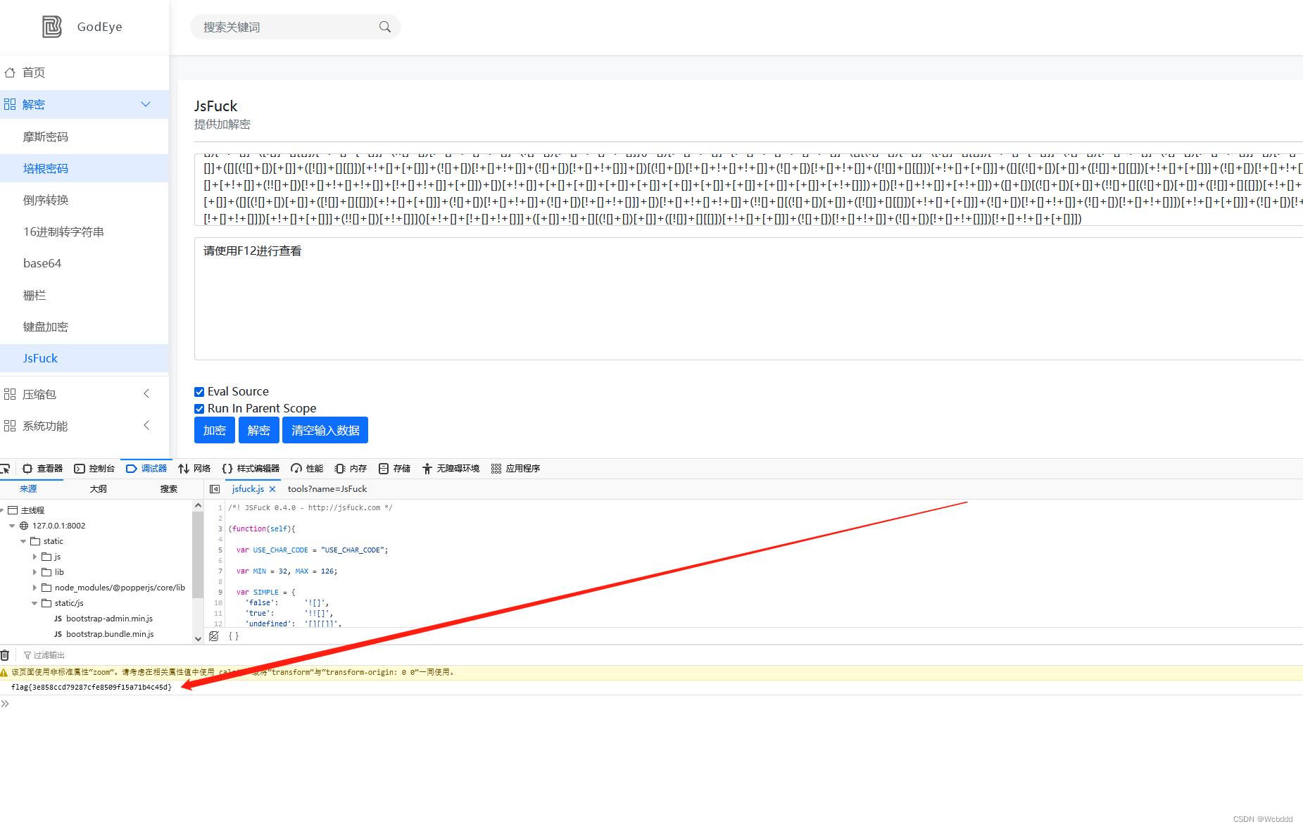
Task: Open 摩斯密码 in the sidebar
Action: pos(84,137)
